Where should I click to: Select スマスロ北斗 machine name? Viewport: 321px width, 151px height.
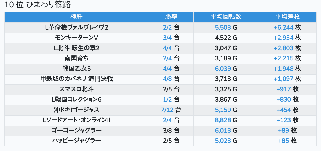[77, 89]
